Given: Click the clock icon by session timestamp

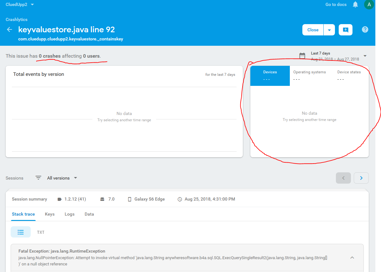Looking at the screenshot, I should click(x=180, y=199).
